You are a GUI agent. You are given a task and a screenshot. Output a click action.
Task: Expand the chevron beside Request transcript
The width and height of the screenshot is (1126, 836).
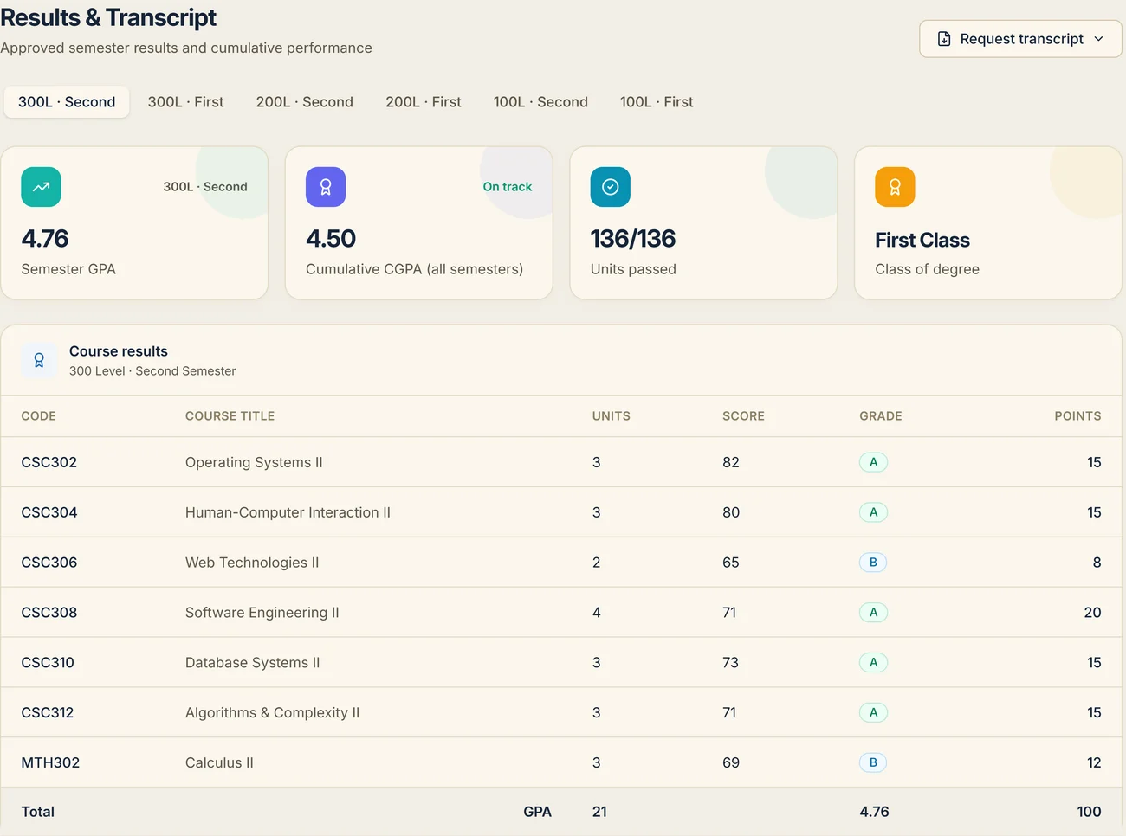pyautogui.click(x=1098, y=39)
